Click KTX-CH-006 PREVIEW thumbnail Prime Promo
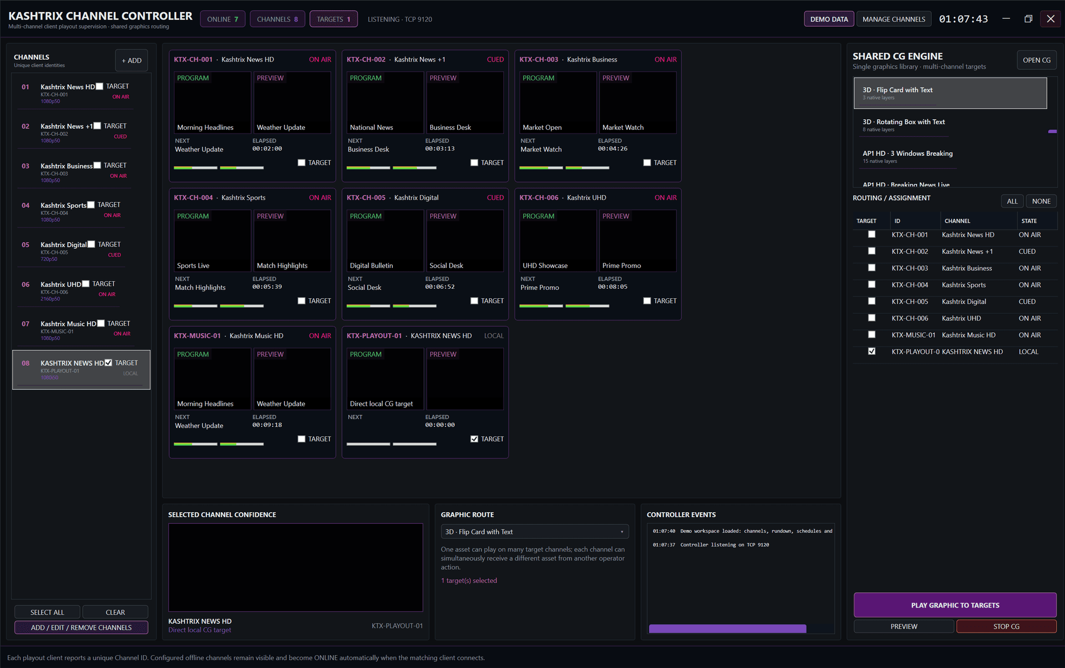The image size is (1065, 668). pyautogui.click(x=638, y=241)
